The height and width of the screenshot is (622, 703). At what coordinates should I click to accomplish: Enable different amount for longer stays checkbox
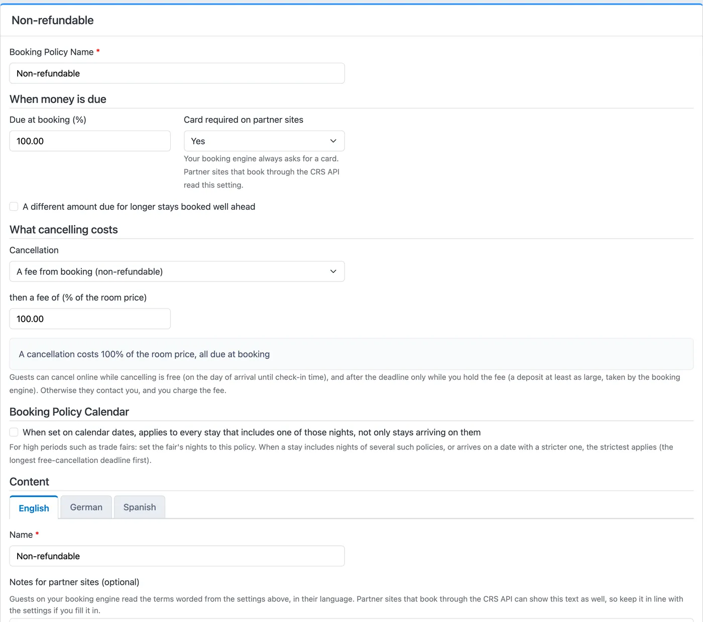point(14,207)
